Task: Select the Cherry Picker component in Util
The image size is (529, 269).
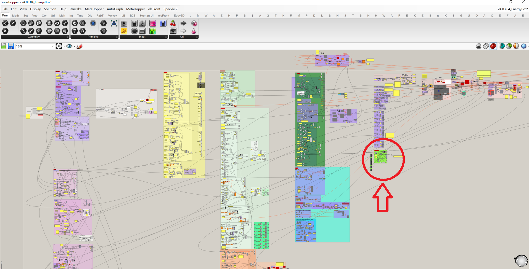Action: pyautogui.click(x=173, y=23)
